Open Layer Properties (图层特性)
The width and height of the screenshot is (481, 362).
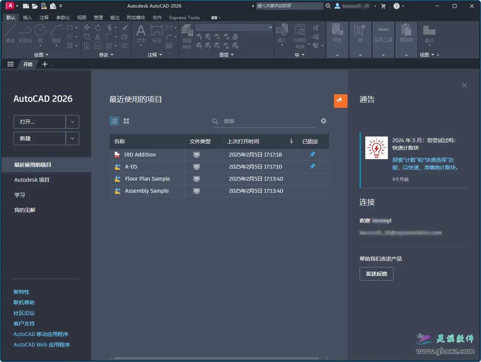[187, 36]
